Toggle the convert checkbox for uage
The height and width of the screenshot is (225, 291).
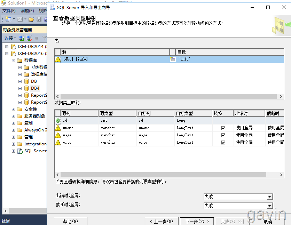[223, 135]
